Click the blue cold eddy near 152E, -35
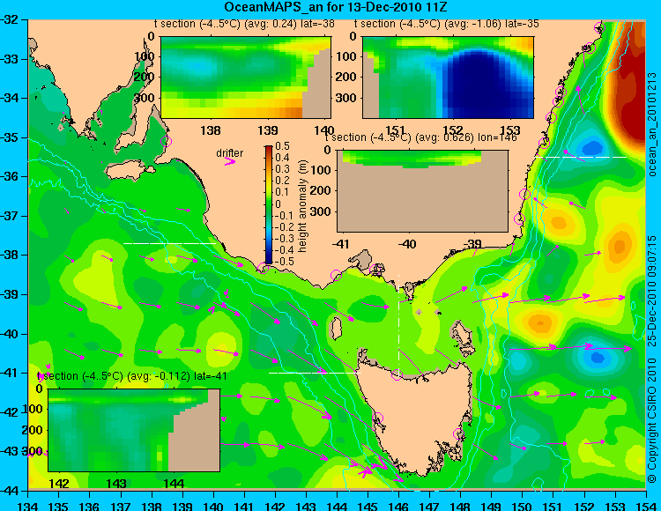Viewport: 661px width, 511px height. 593,147
